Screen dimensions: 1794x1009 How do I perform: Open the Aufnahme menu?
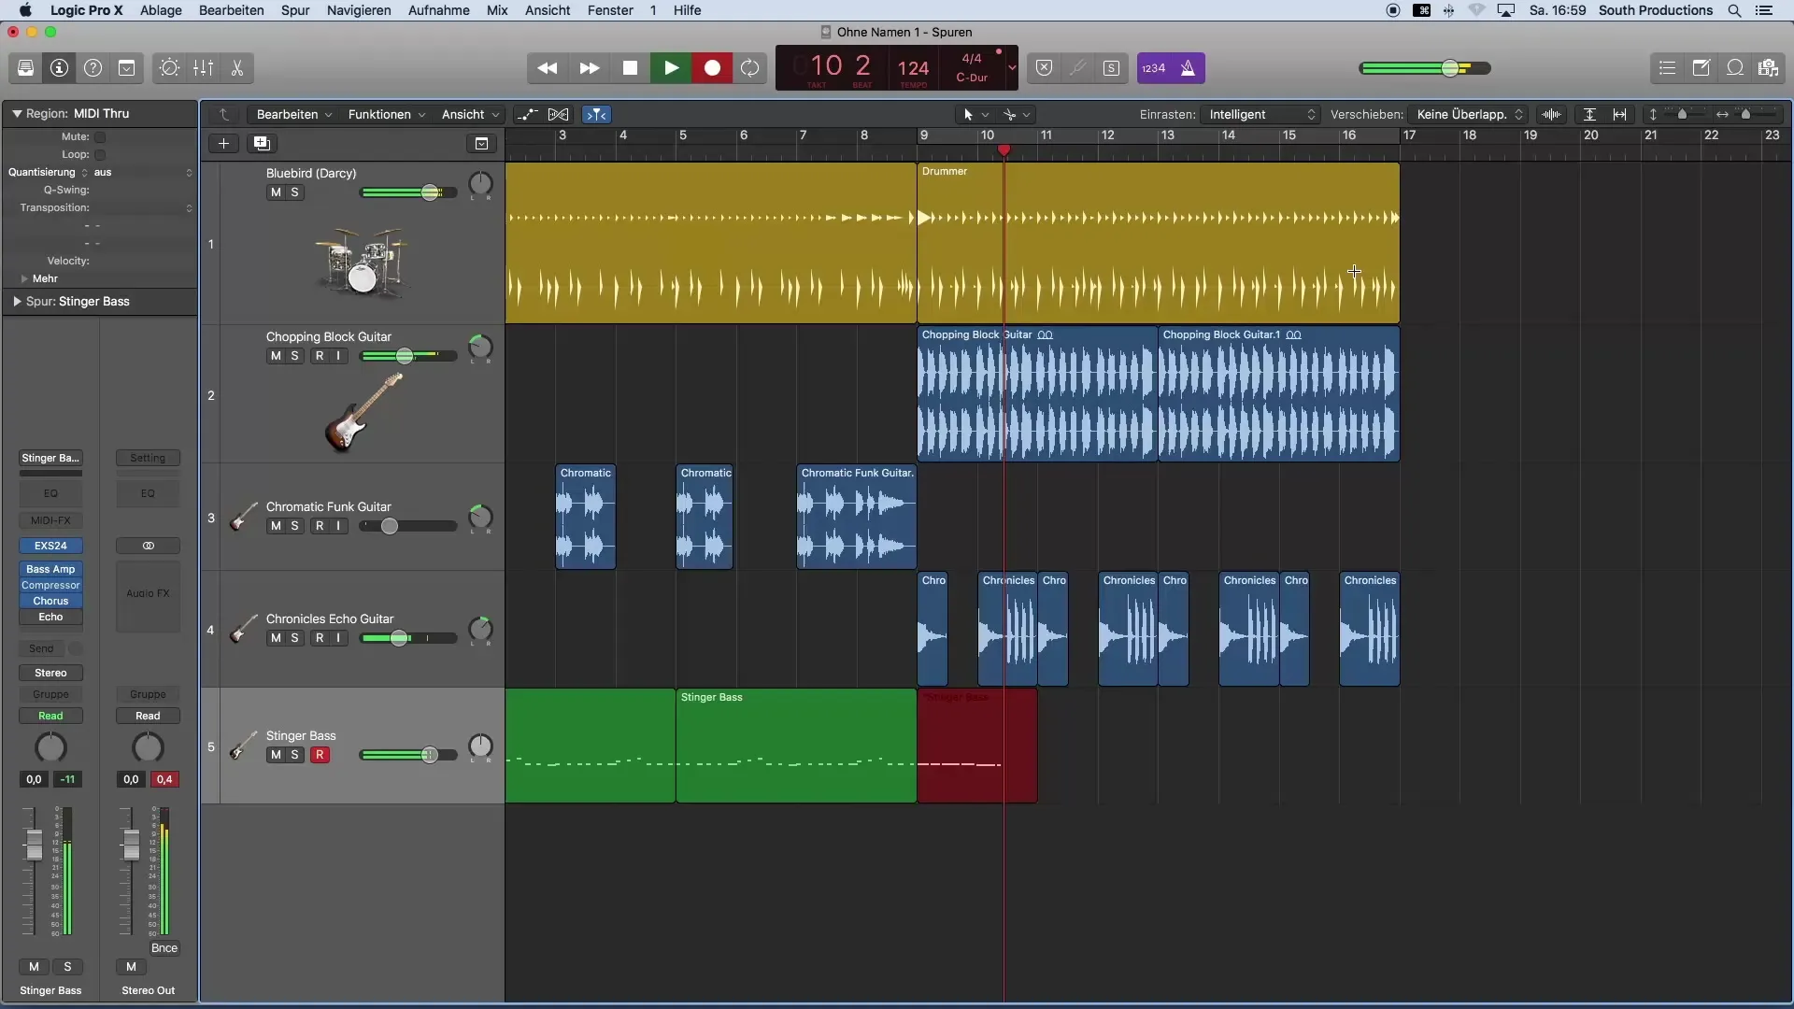pos(439,10)
